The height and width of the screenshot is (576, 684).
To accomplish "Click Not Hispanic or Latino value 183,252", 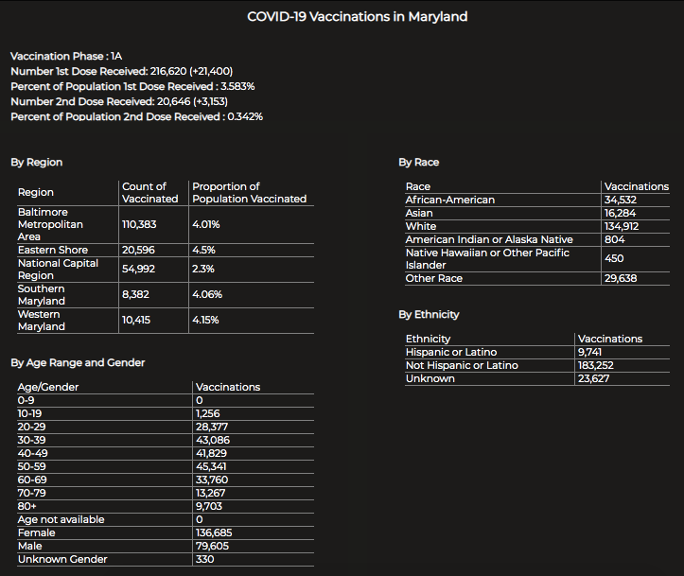I will (598, 365).
